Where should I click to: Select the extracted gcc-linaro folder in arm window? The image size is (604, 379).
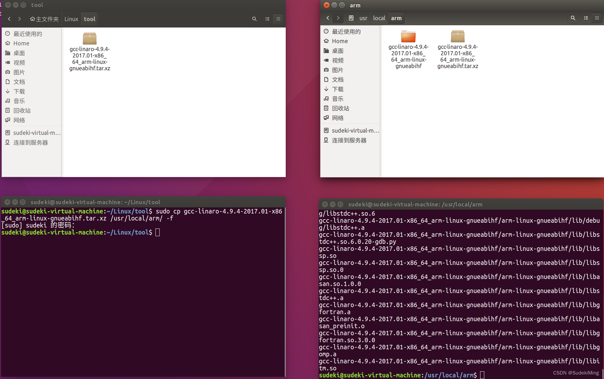(408, 50)
